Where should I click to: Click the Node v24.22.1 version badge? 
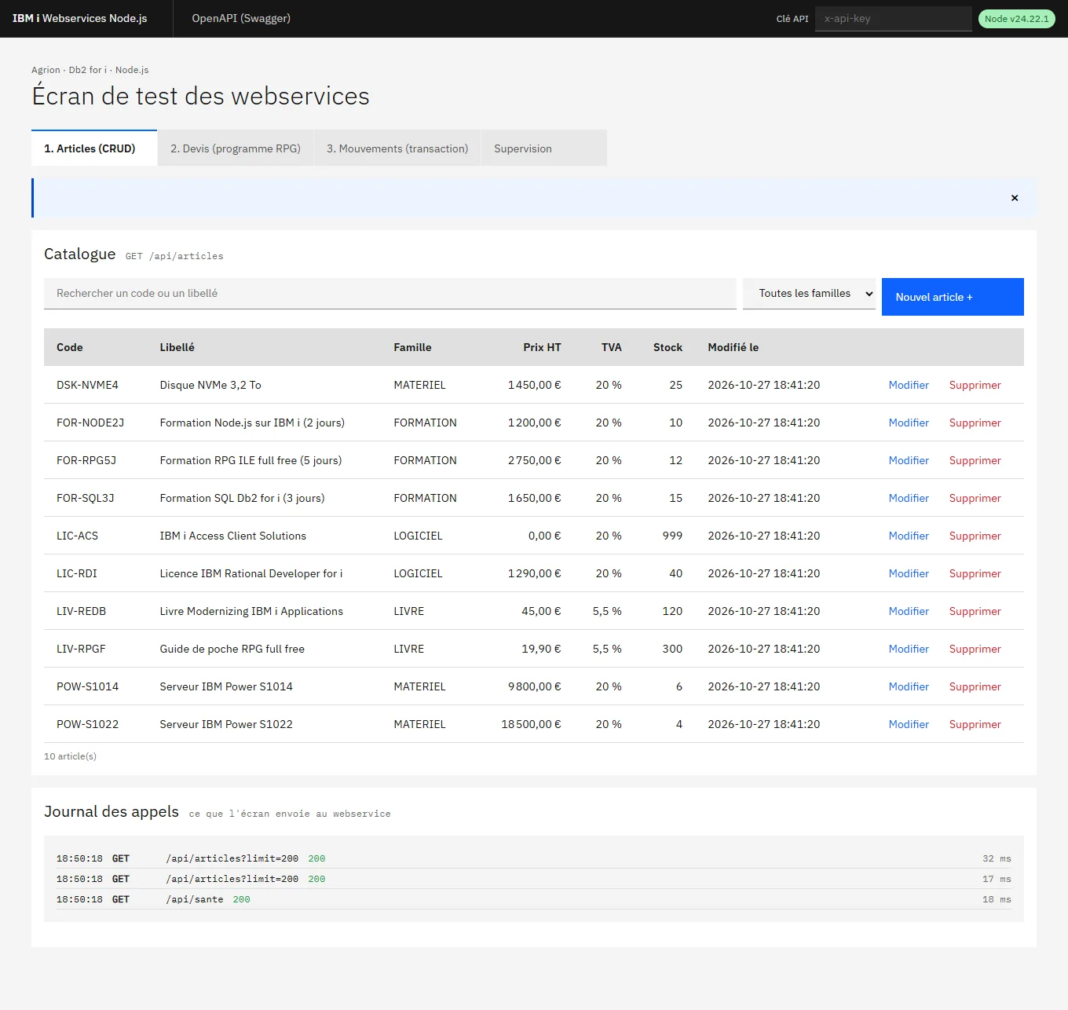tap(1017, 19)
